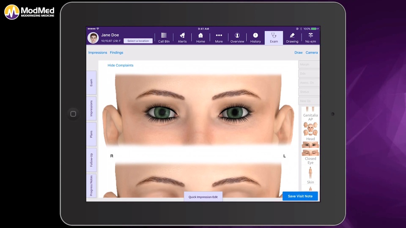Click the Assoc. Dx field
Viewport: 406px width, 228px height.
(x=309, y=83)
